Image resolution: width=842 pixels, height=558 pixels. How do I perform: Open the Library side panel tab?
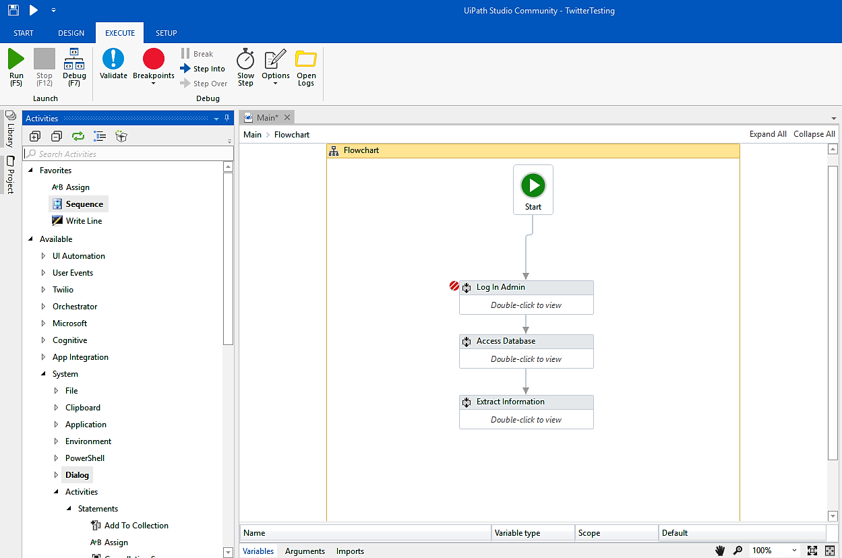tap(10, 129)
